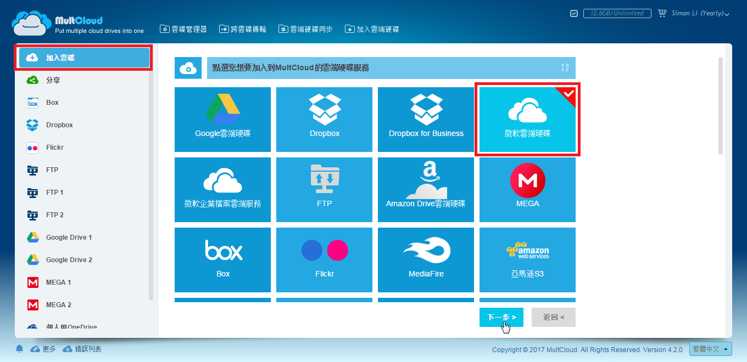Click the 返回 button

tap(554, 317)
